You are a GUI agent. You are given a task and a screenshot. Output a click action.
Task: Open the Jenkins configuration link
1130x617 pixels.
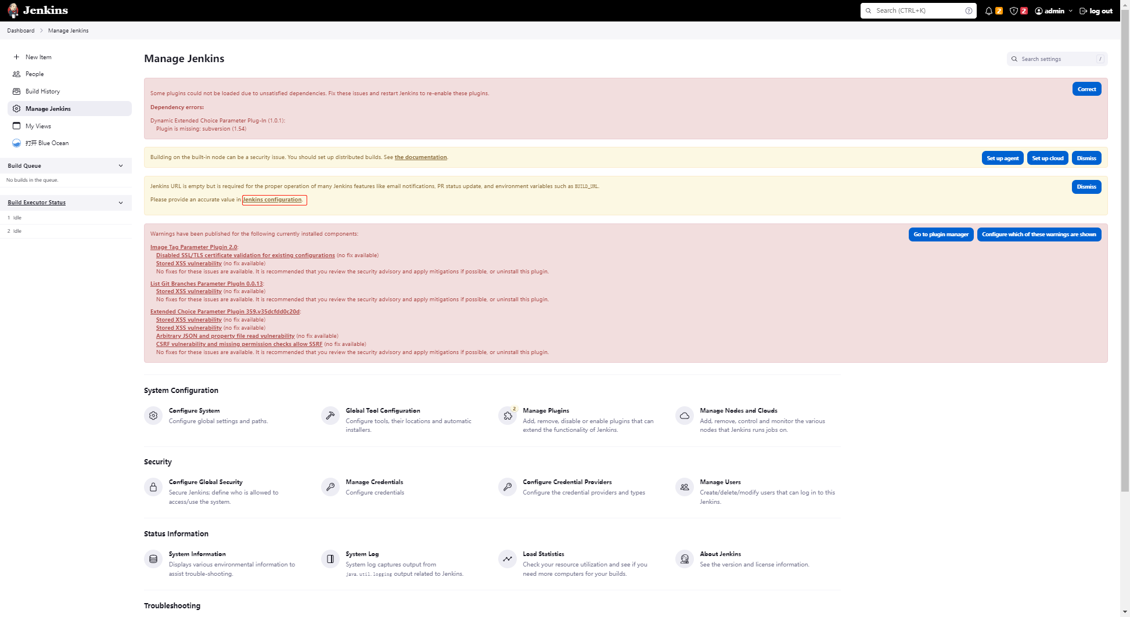[272, 200]
